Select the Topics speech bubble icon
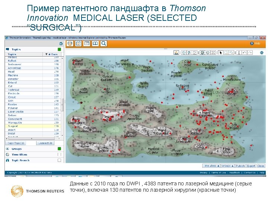This screenshot has height=201, width=268. (x=7, y=50)
